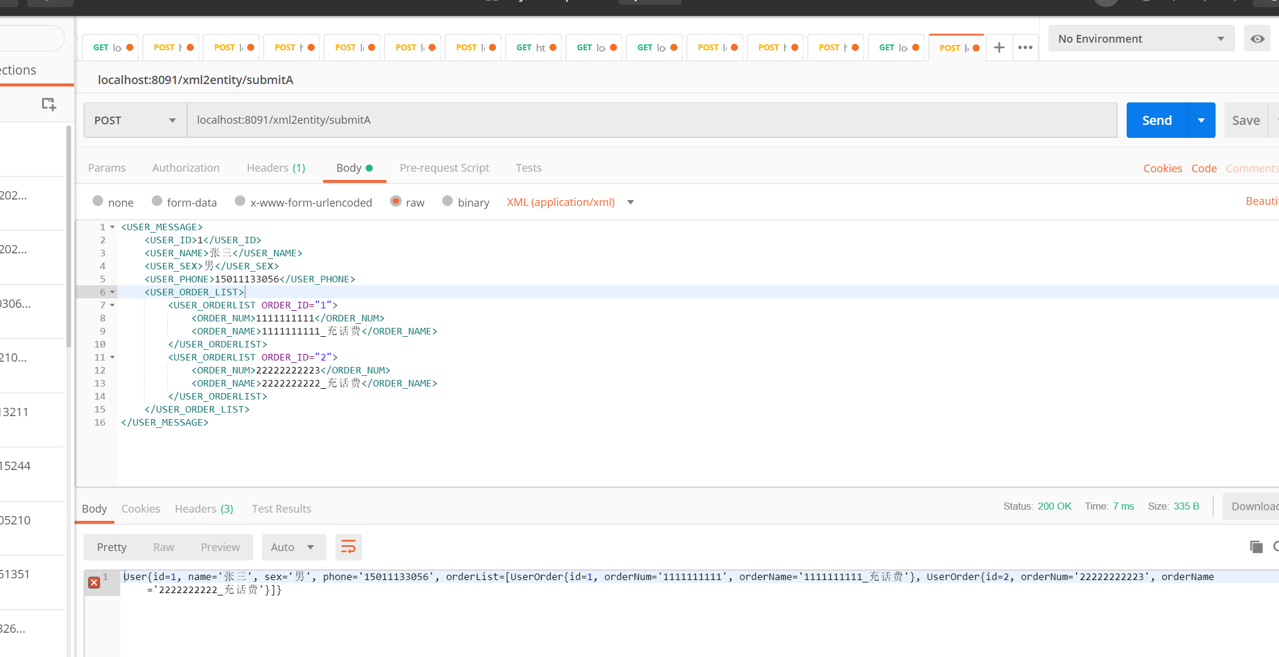Screen dimensions: 1279x657
Task: Change POST to another HTTP method
Action: pos(134,120)
